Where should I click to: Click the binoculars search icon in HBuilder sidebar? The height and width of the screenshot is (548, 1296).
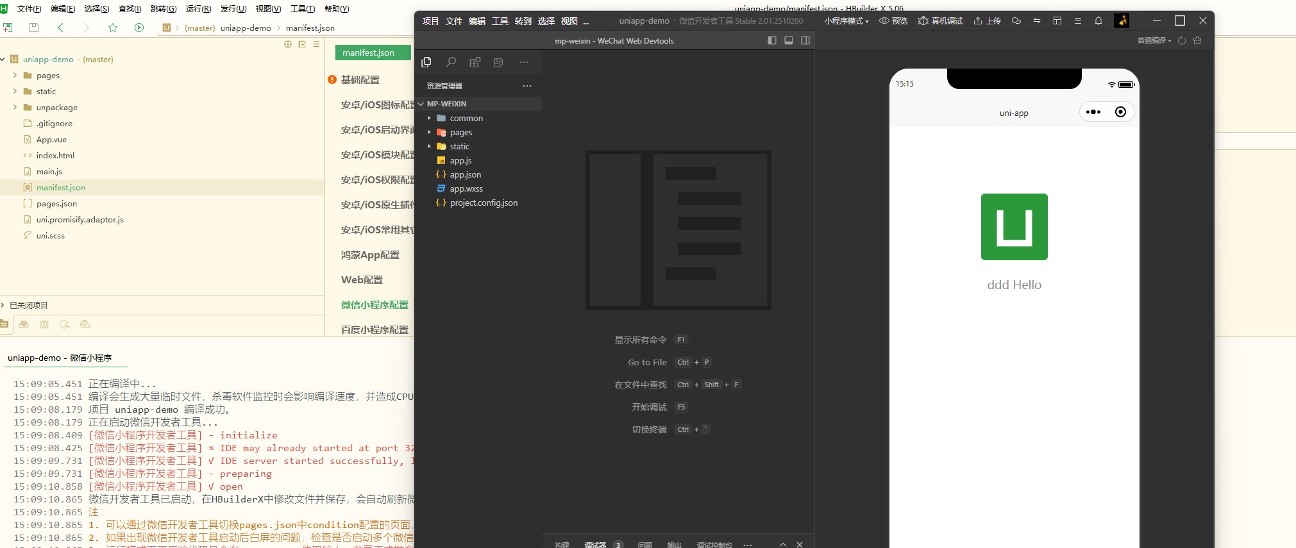pos(24,324)
